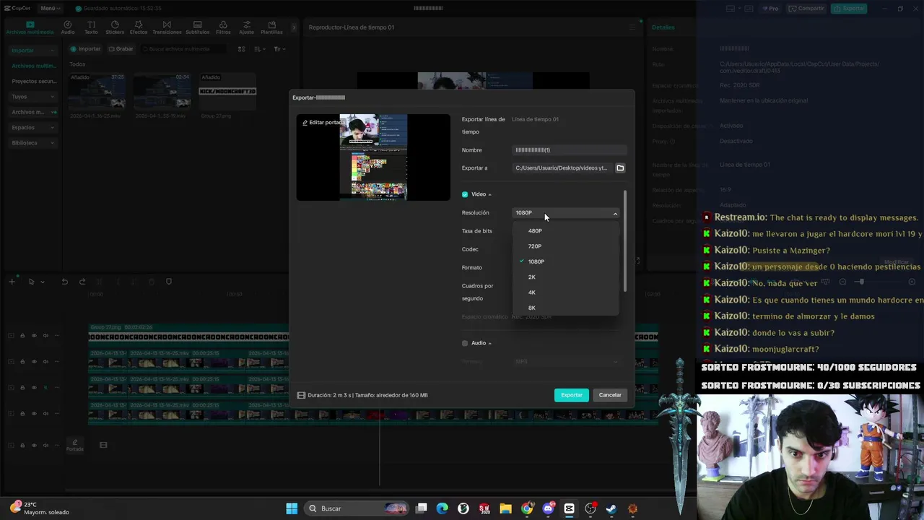
Task: Toggle eye visibility on Group 27.png track
Action: coord(34,336)
